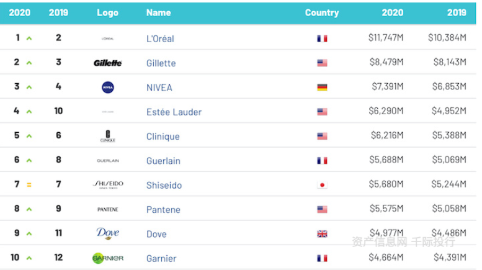The image size is (482, 270).
Task: Click the UK flag in Dove row
Action: [322, 234]
